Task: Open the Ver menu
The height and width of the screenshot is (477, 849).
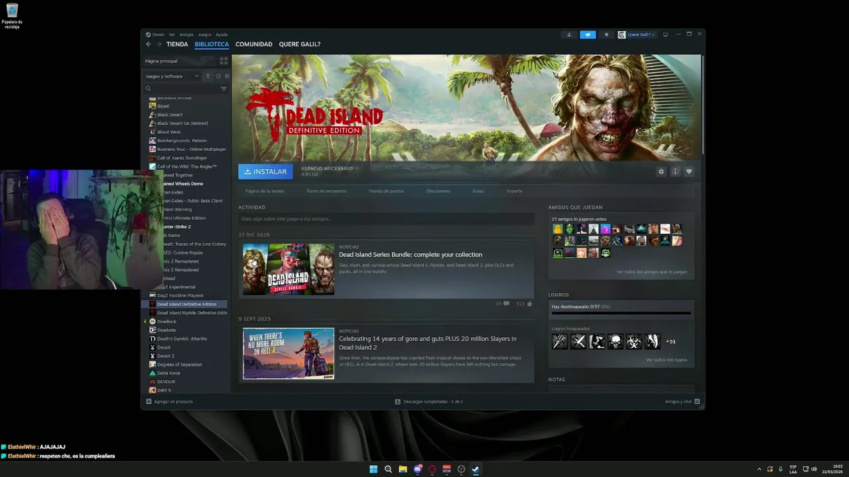Action: click(172, 34)
